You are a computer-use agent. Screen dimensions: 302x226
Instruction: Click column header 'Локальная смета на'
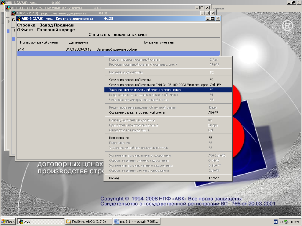(x=158, y=42)
